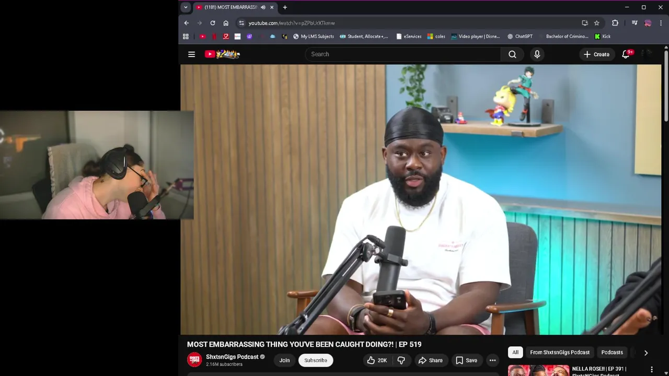669x376 pixels.
Task: Open My LMS Subjects bookmark
Action: click(313, 37)
